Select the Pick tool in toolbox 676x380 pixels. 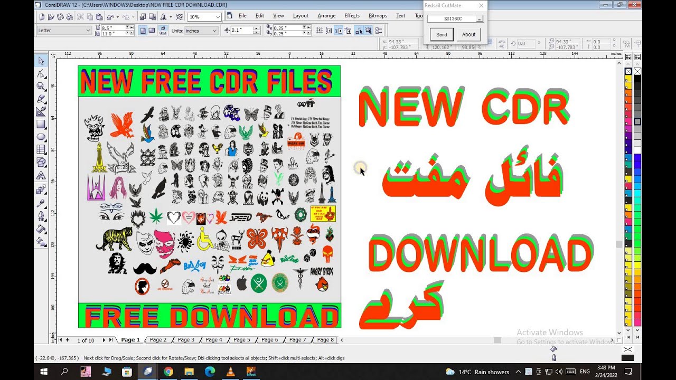tap(41, 61)
